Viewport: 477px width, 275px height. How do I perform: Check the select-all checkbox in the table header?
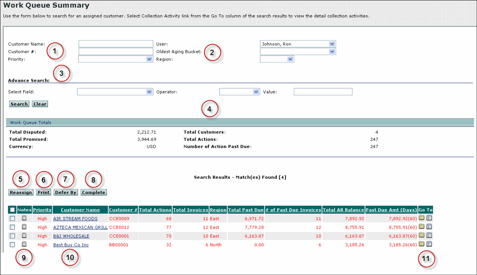coord(12,210)
